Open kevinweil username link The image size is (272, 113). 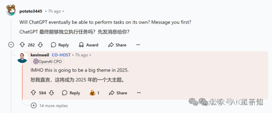coord(40,55)
